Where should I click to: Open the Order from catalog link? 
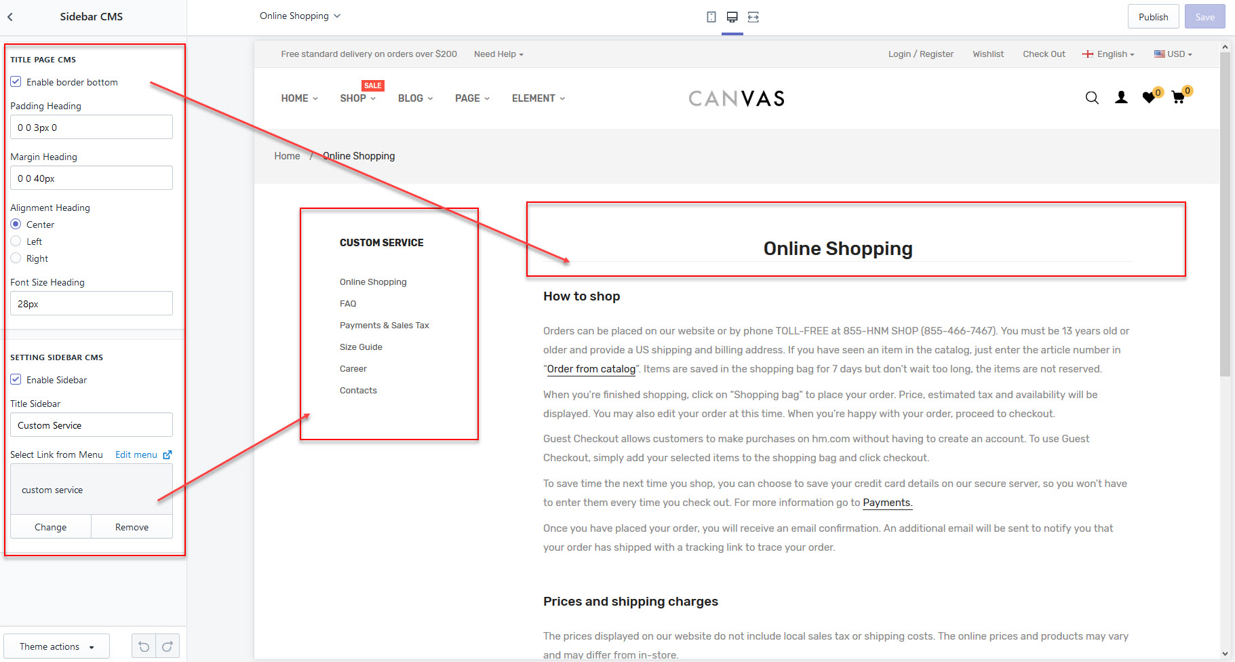(591, 369)
